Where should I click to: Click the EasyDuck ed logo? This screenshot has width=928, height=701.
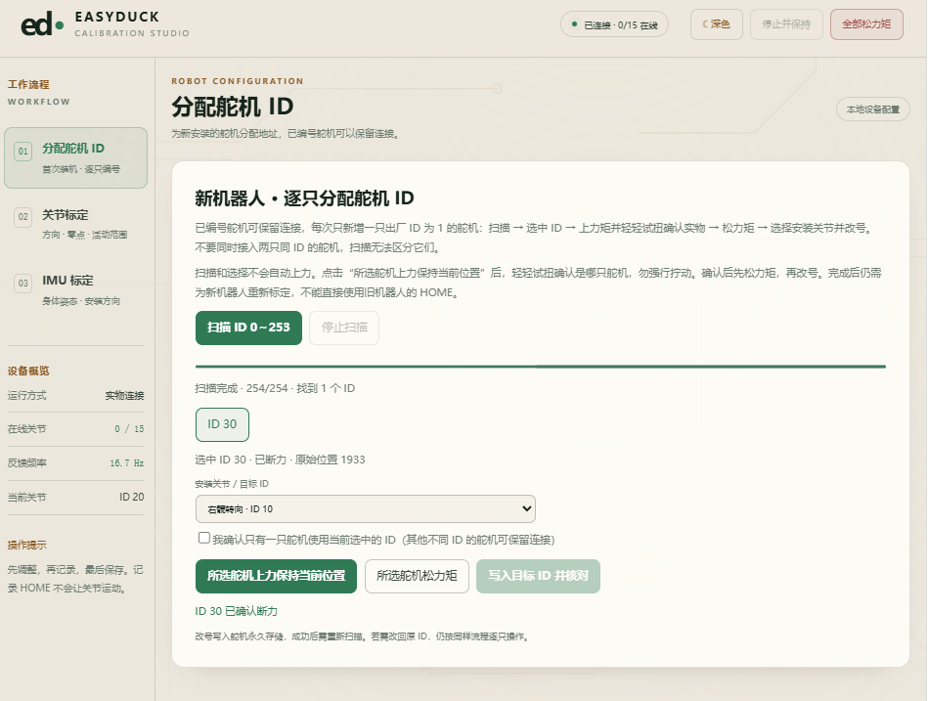(x=42, y=24)
